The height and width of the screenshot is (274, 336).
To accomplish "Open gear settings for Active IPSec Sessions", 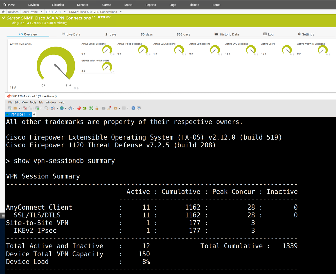I will point(147,54).
